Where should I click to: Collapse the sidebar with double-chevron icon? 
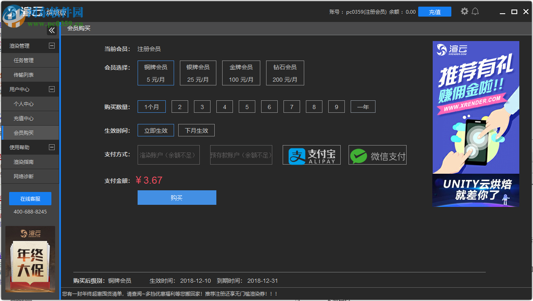(x=52, y=30)
